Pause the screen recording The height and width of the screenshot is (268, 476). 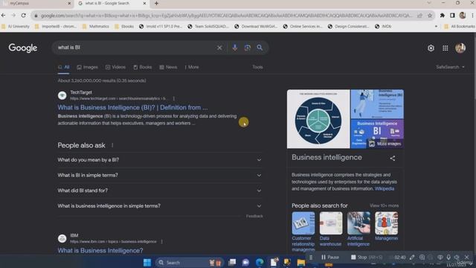coord(330,258)
